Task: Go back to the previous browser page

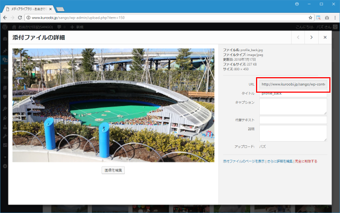Action: [5, 18]
